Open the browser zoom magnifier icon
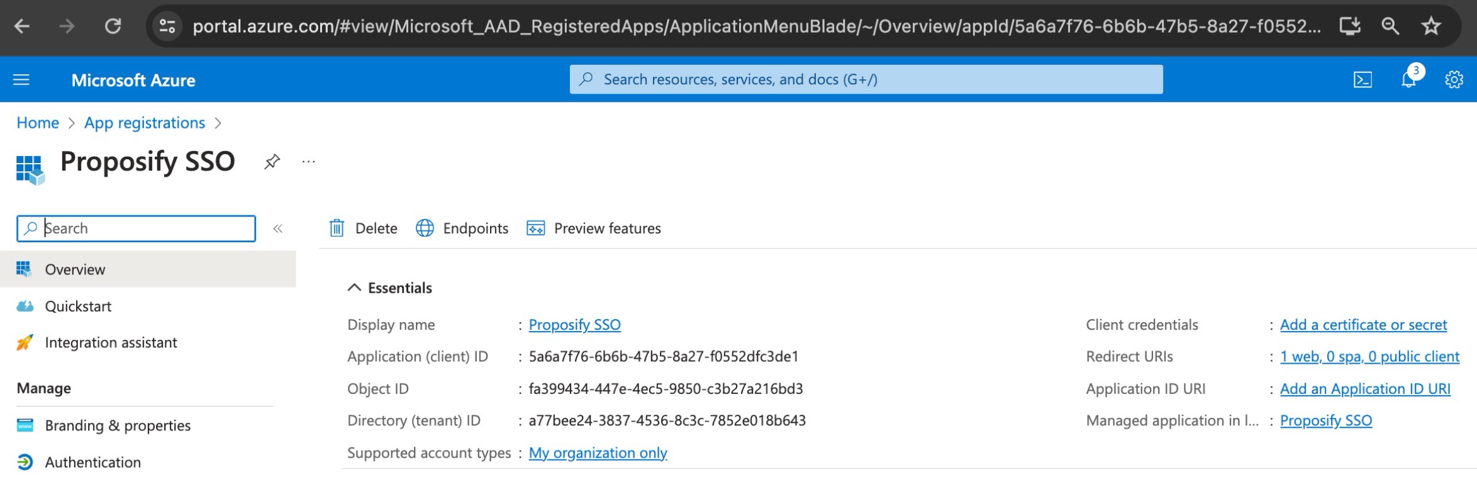 (x=1390, y=26)
